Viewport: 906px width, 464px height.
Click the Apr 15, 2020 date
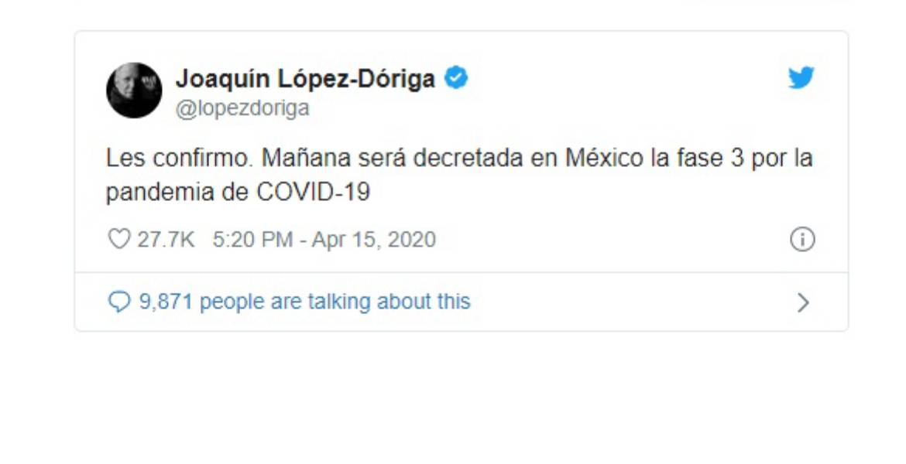[373, 240]
